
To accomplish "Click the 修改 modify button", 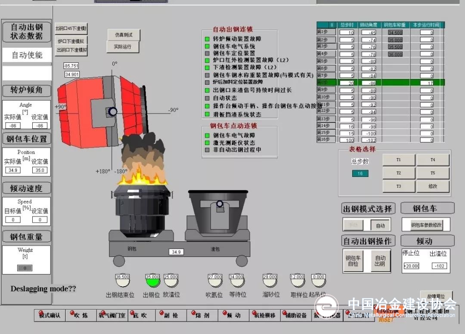I will 433,186.
